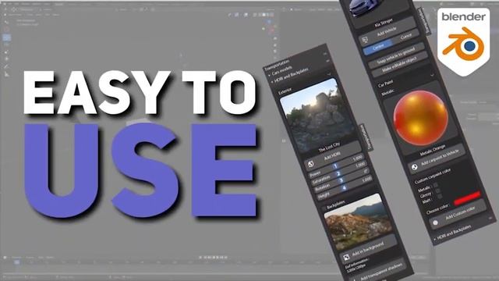
Task: Open the Transportation side tab beside the HDRI preview
Action: pyautogui.click(x=366, y=137)
